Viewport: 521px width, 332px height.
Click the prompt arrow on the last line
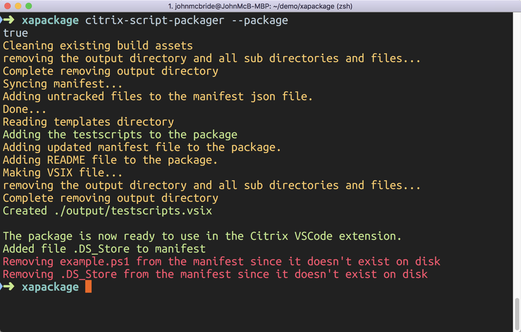(x=8, y=287)
